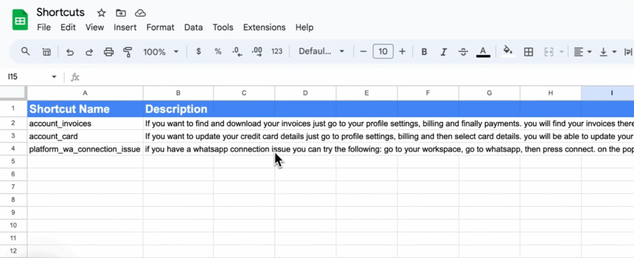This screenshot has width=634, height=258.
Task: Open the Extensions menu
Action: [x=264, y=27]
